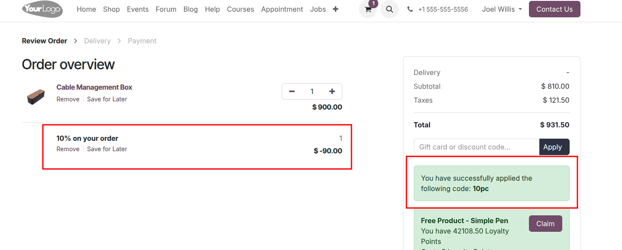The image size is (622, 250).
Task: Focus the gift card code field
Action: (477, 147)
